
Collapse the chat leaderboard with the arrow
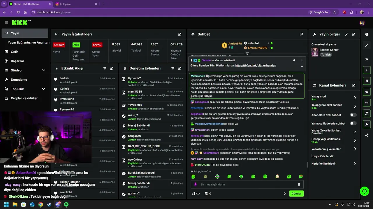click(247, 53)
